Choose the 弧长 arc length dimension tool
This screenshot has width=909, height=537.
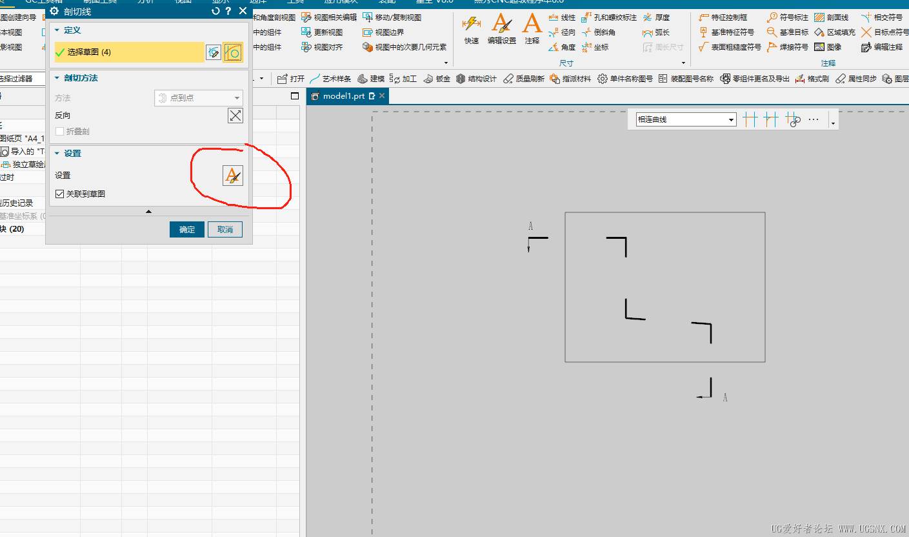(656, 32)
